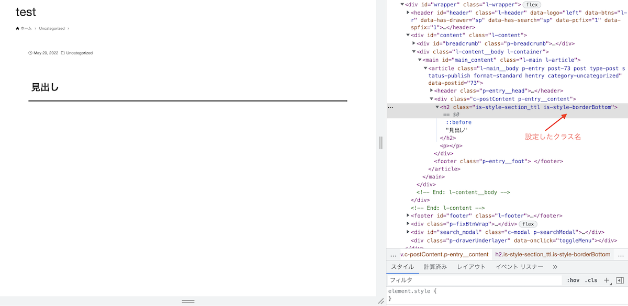Click the フィルタ styles filter field
The image size is (628, 306).
pyautogui.click(x=474, y=280)
